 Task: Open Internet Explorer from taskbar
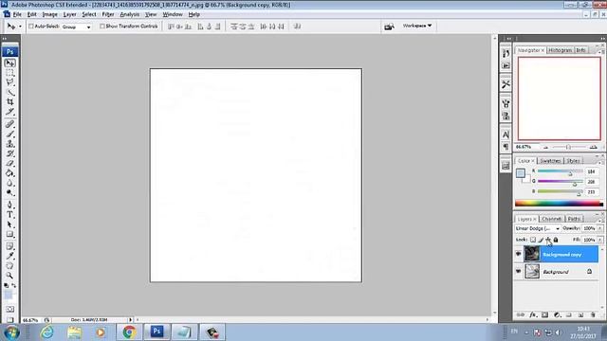pyautogui.click(x=46, y=332)
